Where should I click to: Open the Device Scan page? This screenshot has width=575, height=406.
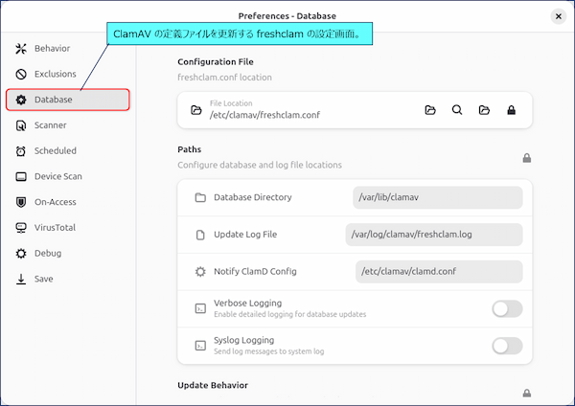(68, 176)
